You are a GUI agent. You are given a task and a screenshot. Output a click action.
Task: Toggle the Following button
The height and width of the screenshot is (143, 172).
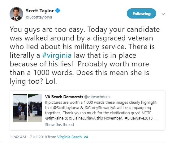(141, 14)
